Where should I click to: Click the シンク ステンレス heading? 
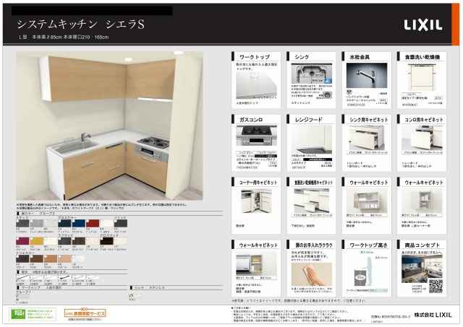(x=150, y=287)
